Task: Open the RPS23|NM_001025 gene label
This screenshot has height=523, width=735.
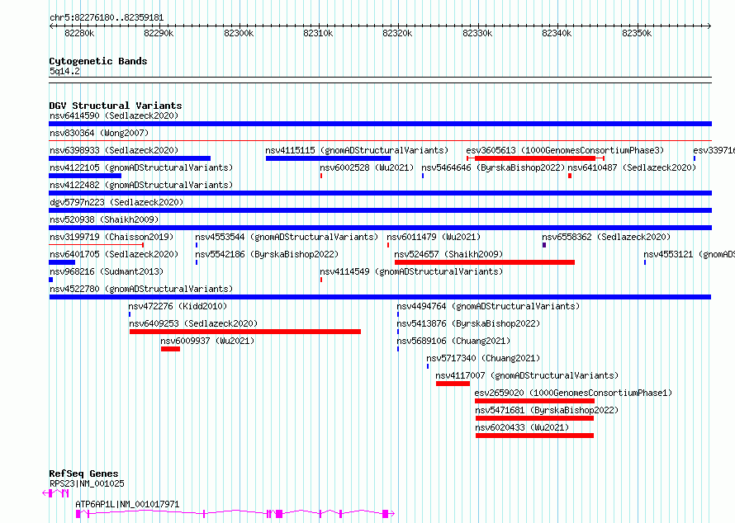Action: [x=87, y=483]
